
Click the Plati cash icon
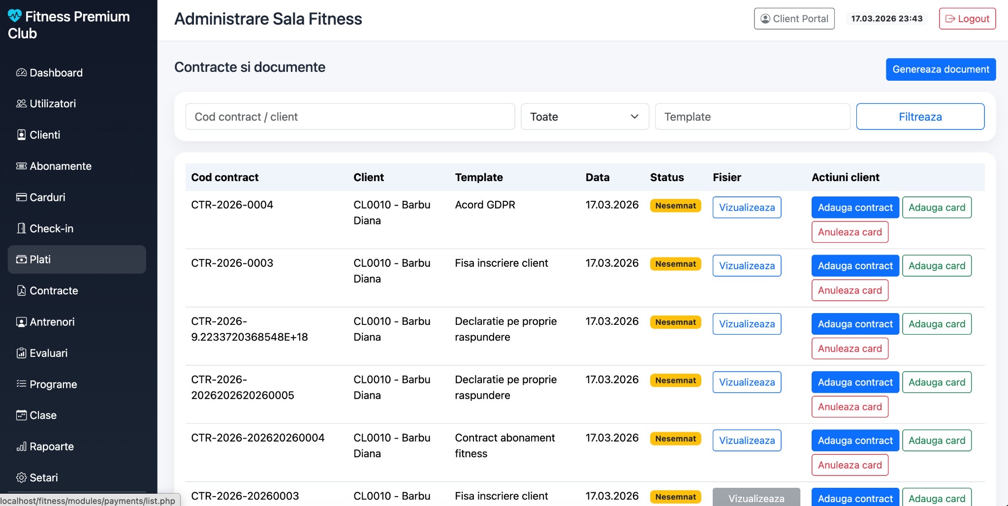21,259
